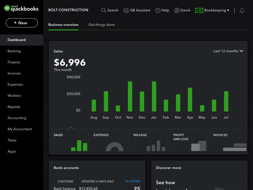
Task: Check notifications via the bell
Action: tap(242, 10)
